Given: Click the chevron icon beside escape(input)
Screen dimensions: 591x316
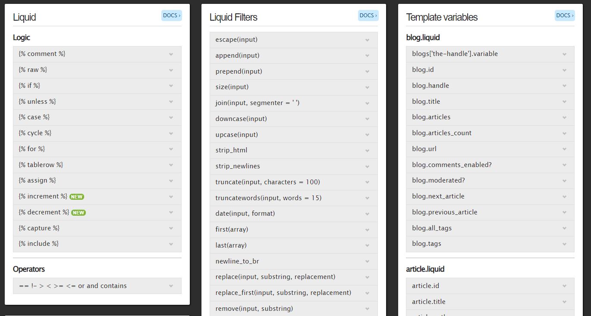Looking at the screenshot, I should [368, 40].
